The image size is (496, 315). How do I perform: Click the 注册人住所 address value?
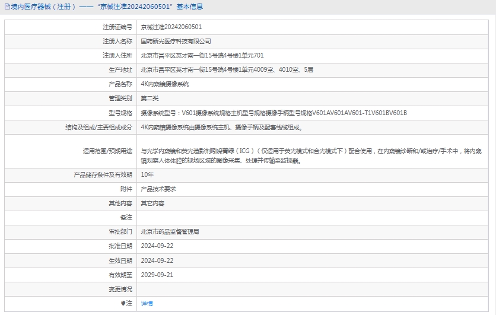pos(202,56)
